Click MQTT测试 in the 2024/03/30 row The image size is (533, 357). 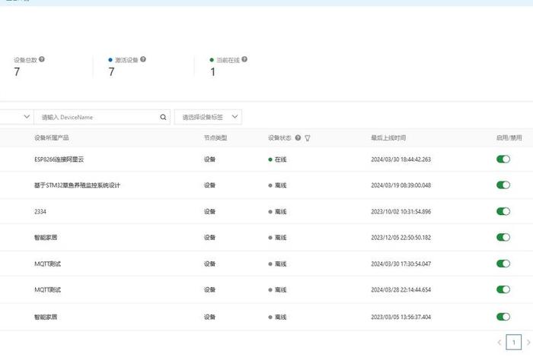point(47,264)
